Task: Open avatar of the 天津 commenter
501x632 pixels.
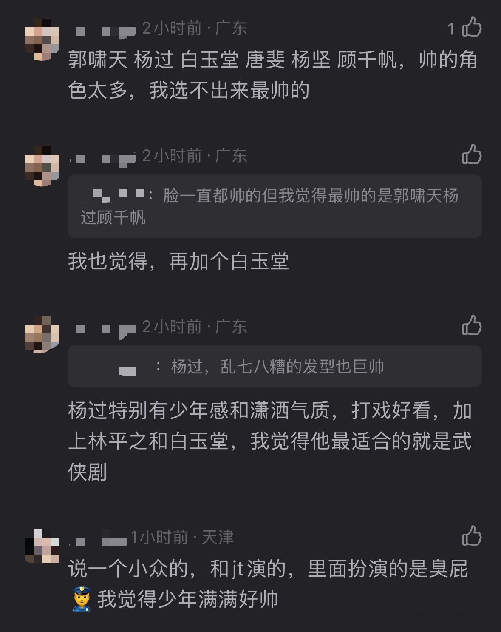Action: tap(42, 546)
